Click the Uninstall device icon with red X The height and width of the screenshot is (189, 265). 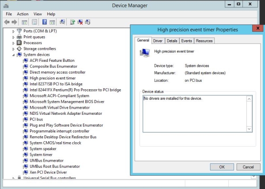(x=80, y=22)
